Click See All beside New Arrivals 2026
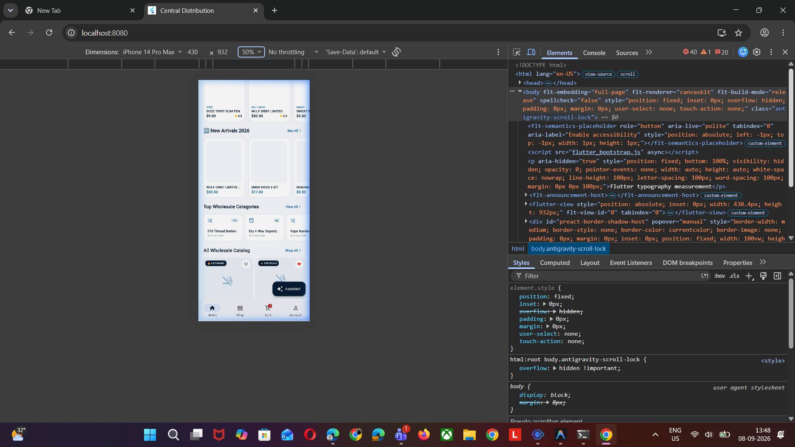The width and height of the screenshot is (795, 447). (x=294, y=131)
